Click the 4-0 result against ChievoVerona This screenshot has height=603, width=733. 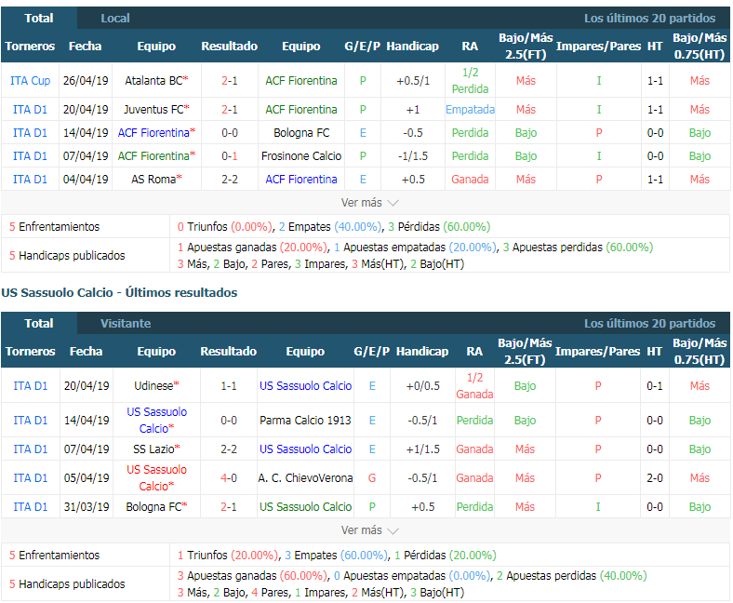tap(229, 478)
